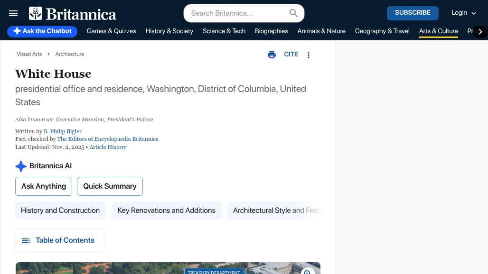Click the search magnifier icon
The image size is (488, 274).
coord(293,13)
